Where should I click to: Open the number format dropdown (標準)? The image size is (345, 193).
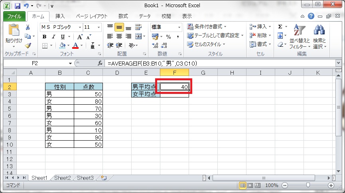[179, 27]
